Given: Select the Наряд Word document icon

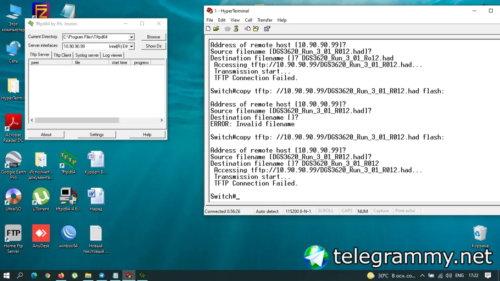Looking at the screenshot, I should pos(96,199).
